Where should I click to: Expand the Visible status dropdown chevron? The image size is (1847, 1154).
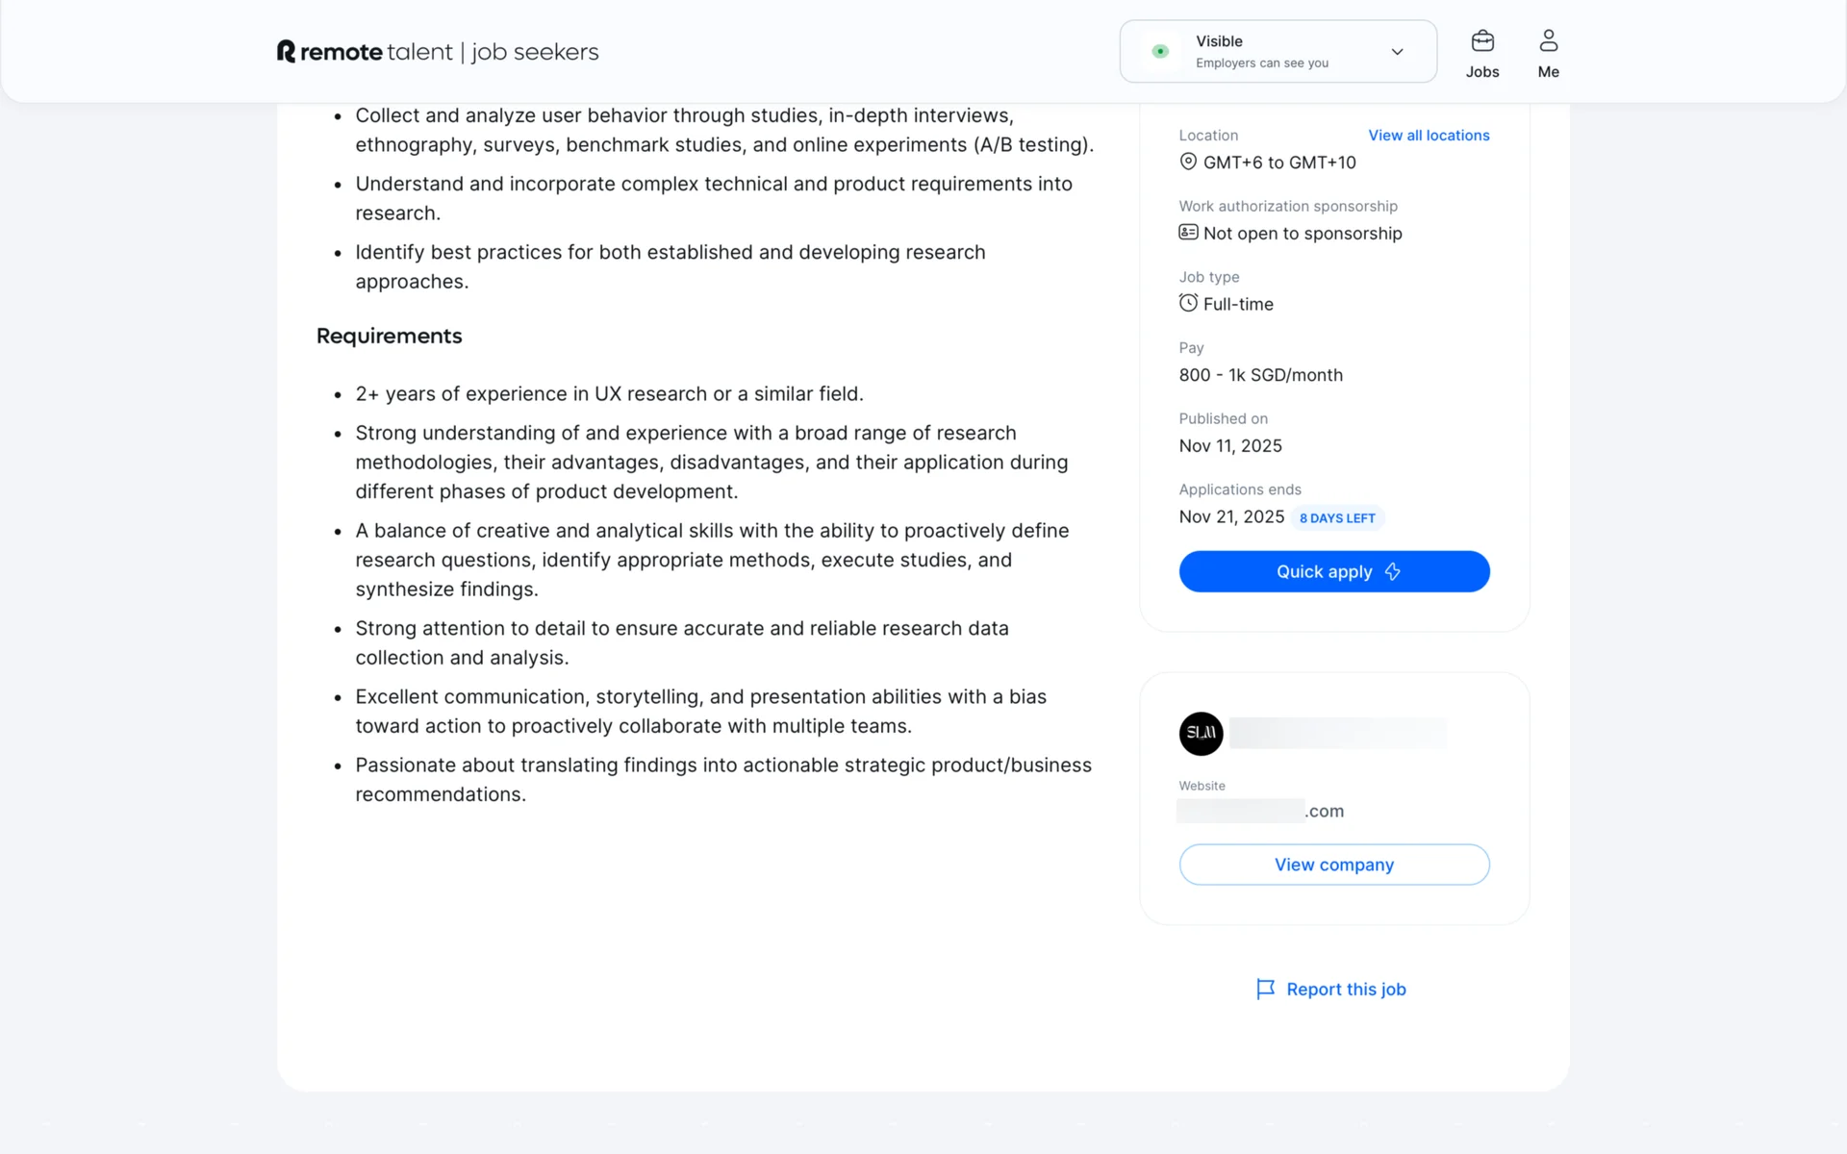(1397, 52)
